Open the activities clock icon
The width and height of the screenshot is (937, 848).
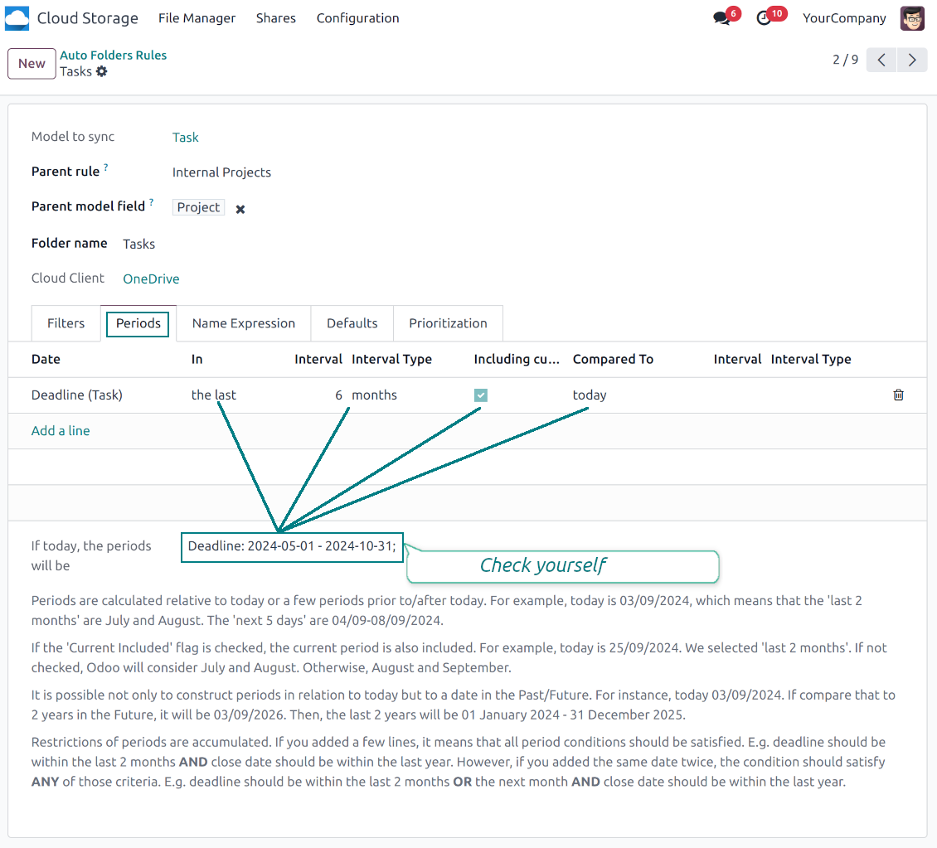pos(764,18)
